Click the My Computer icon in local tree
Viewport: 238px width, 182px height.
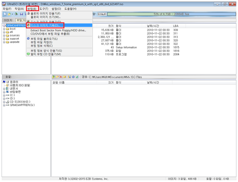(x=4, y=82)
